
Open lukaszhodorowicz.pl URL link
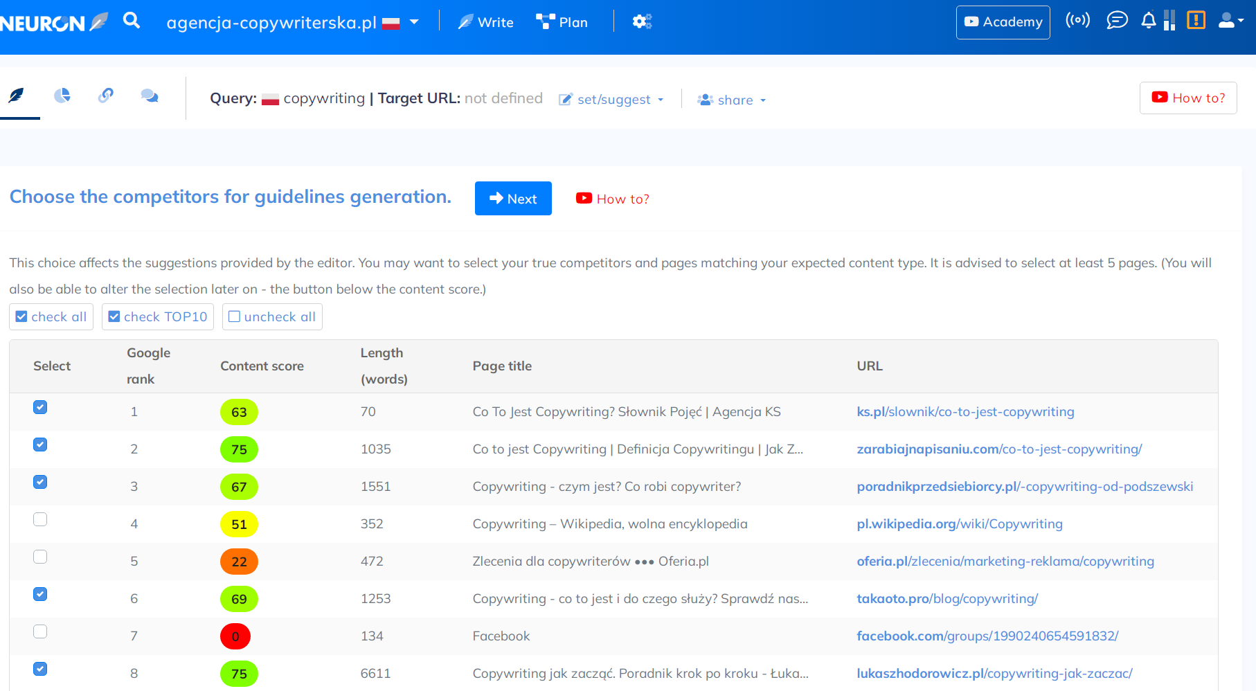(x=994, y=674)
